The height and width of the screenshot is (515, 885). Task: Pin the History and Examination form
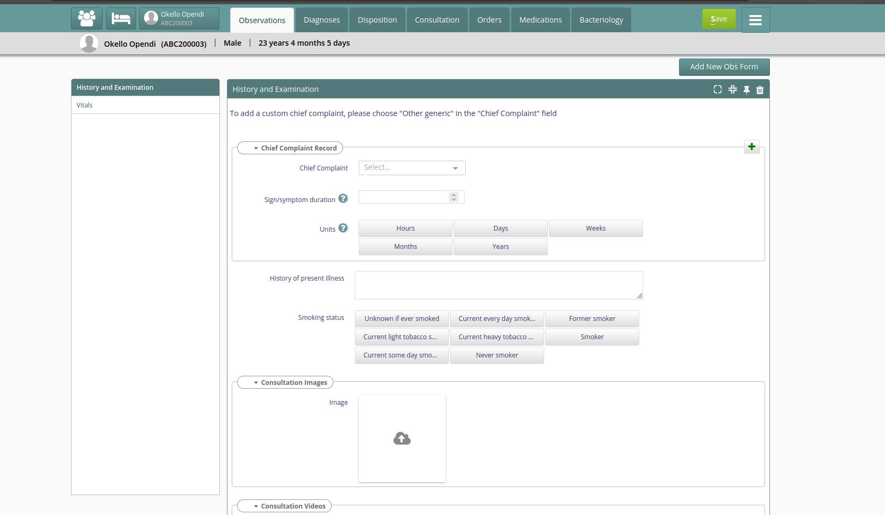click(x=746, y=90)
